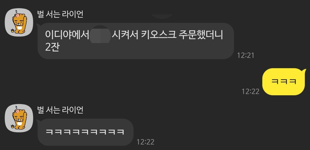Click the 12:21 timestamp
This screenshot has width=310, height=150.
tap(245, 55)
